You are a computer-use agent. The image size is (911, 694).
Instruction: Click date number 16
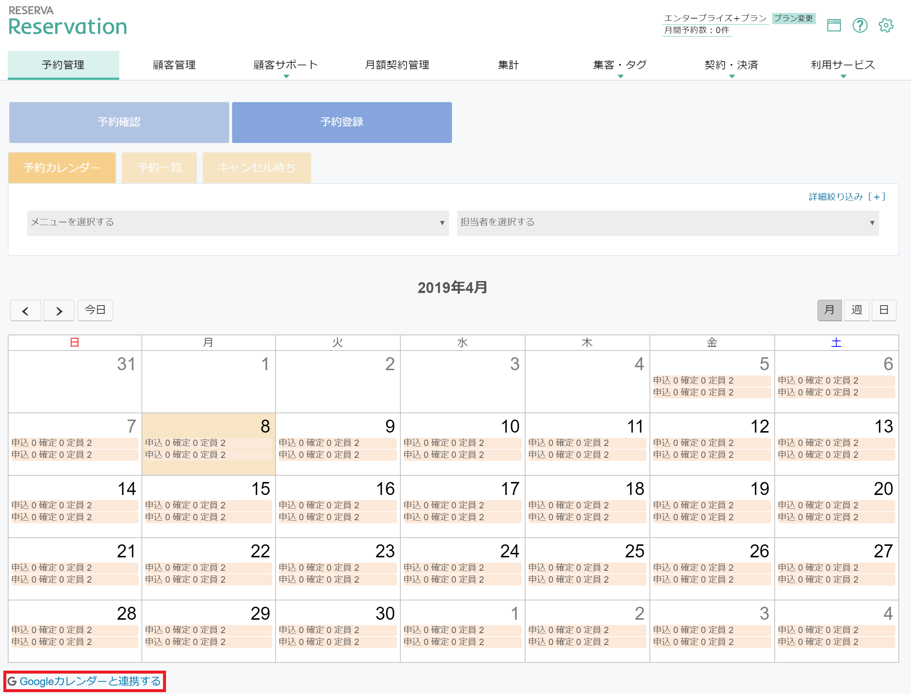[385, 489]
